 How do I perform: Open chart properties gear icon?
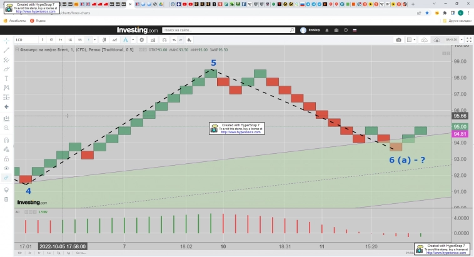pos(142,40)
